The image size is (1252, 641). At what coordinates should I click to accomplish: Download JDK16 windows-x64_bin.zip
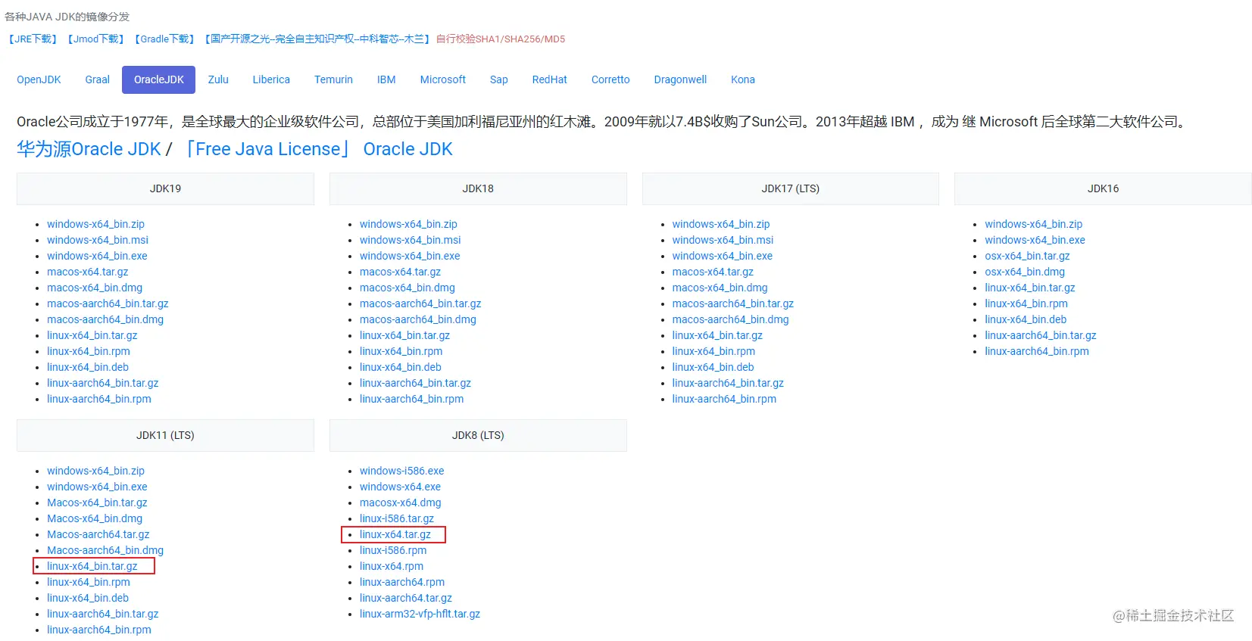[x=1034, y=224]
